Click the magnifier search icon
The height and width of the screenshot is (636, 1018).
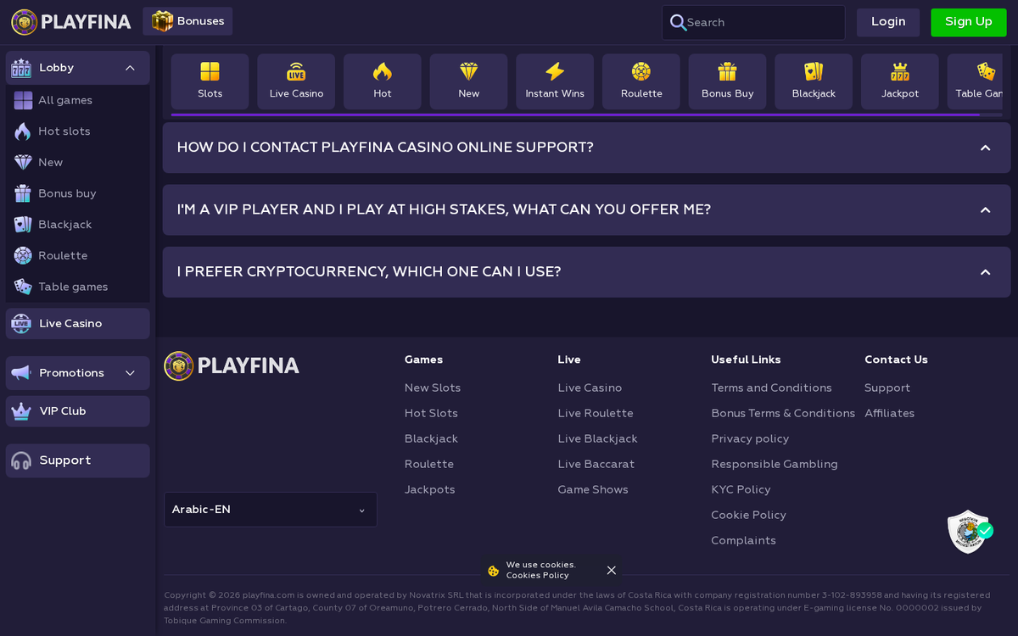point(678,22)
